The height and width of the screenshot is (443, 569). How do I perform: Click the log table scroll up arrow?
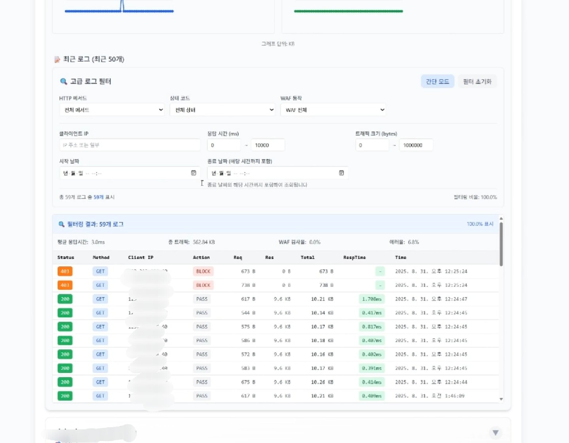click(501, 219)
